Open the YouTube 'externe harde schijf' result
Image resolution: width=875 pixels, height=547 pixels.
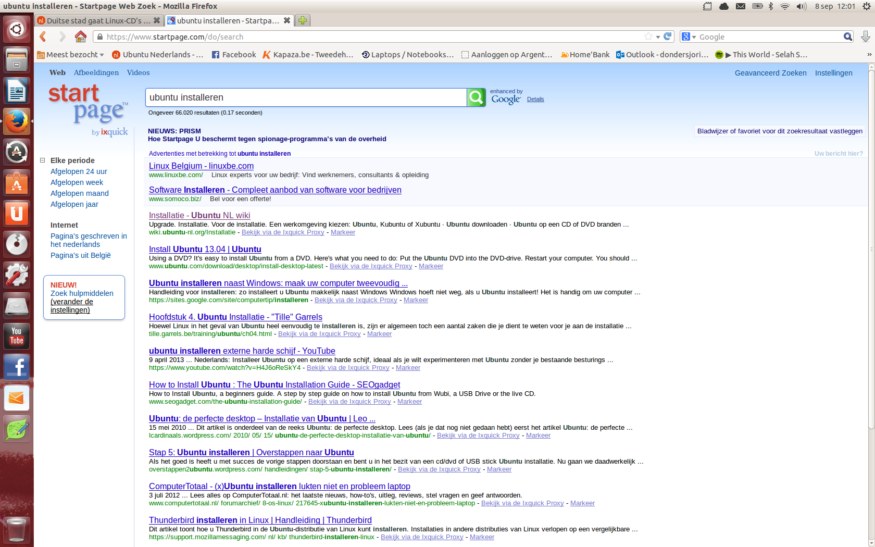tap(242, 351)
